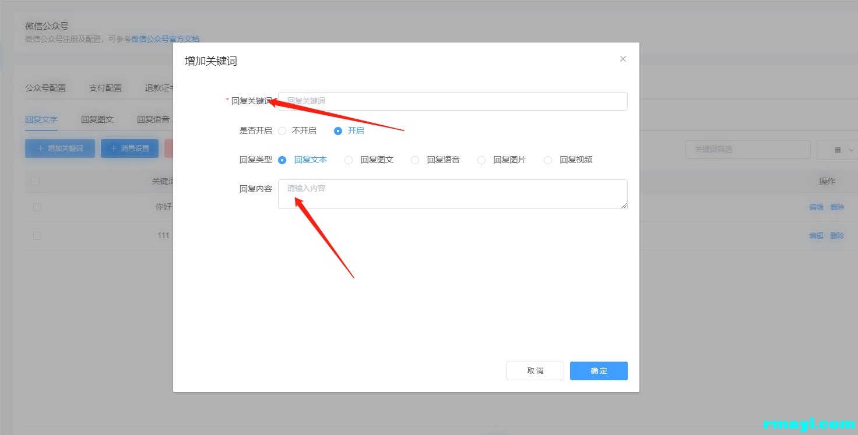Choose the 回复视频 reply type

click(x=568, y=160)
